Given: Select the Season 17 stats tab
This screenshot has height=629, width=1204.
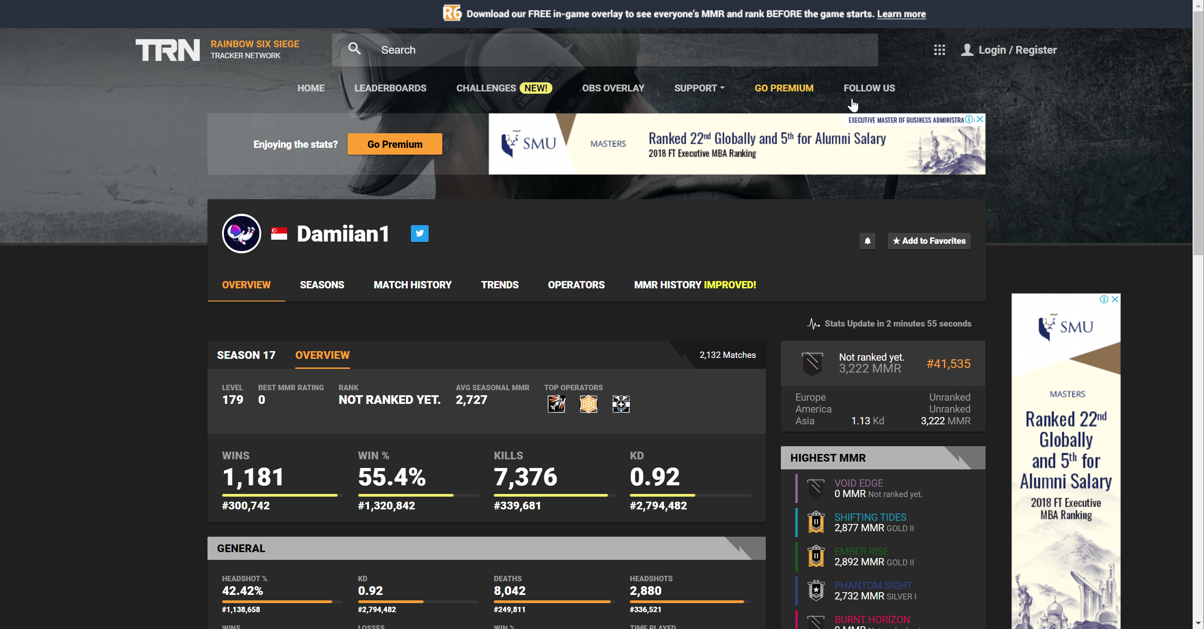Looking at the screenshot, I should [246, 355].
